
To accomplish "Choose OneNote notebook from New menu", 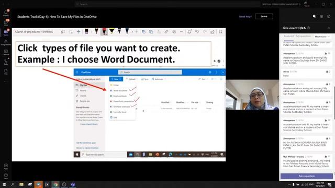I will tap(120, 107).
